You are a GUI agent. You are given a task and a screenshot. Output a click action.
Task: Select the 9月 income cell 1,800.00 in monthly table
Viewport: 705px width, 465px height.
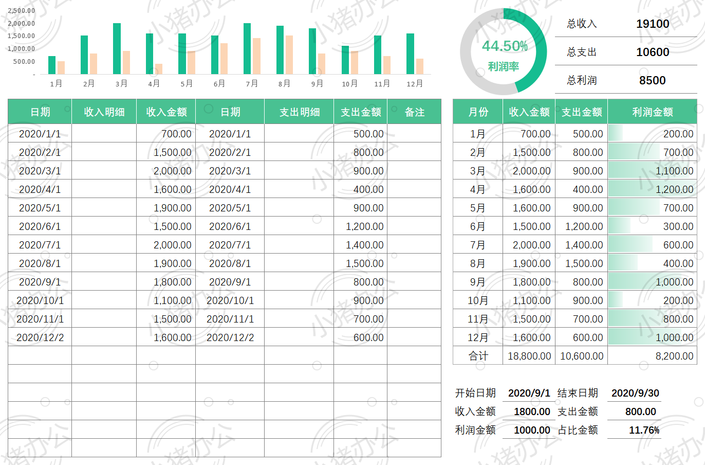coord(529,282)
